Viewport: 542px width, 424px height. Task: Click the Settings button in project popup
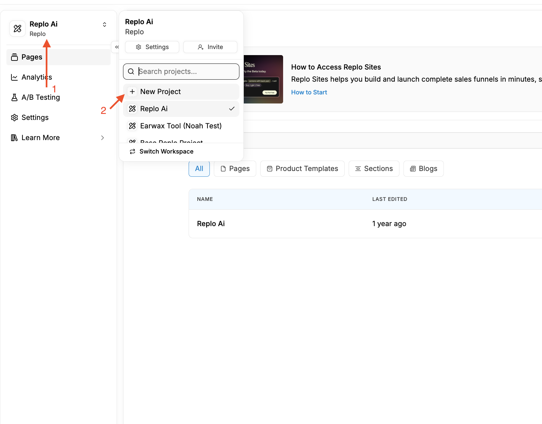pyautogui.click(x=152, y=47)
